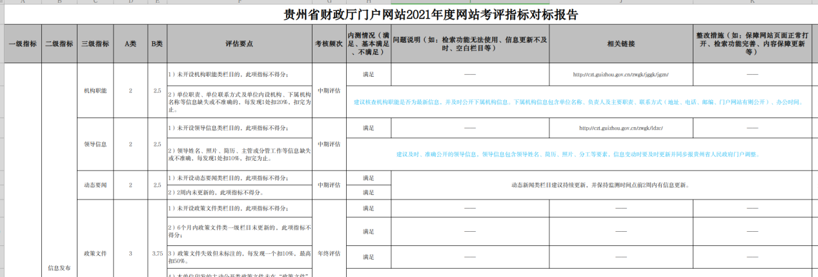818x277 pixels.
Task: Click the 动态新闻类栏目建议持续更新 note cell
Action: [x=600, y=185]
